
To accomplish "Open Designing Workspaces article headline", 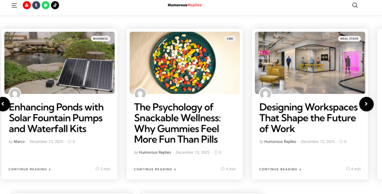I will [309, 118].
